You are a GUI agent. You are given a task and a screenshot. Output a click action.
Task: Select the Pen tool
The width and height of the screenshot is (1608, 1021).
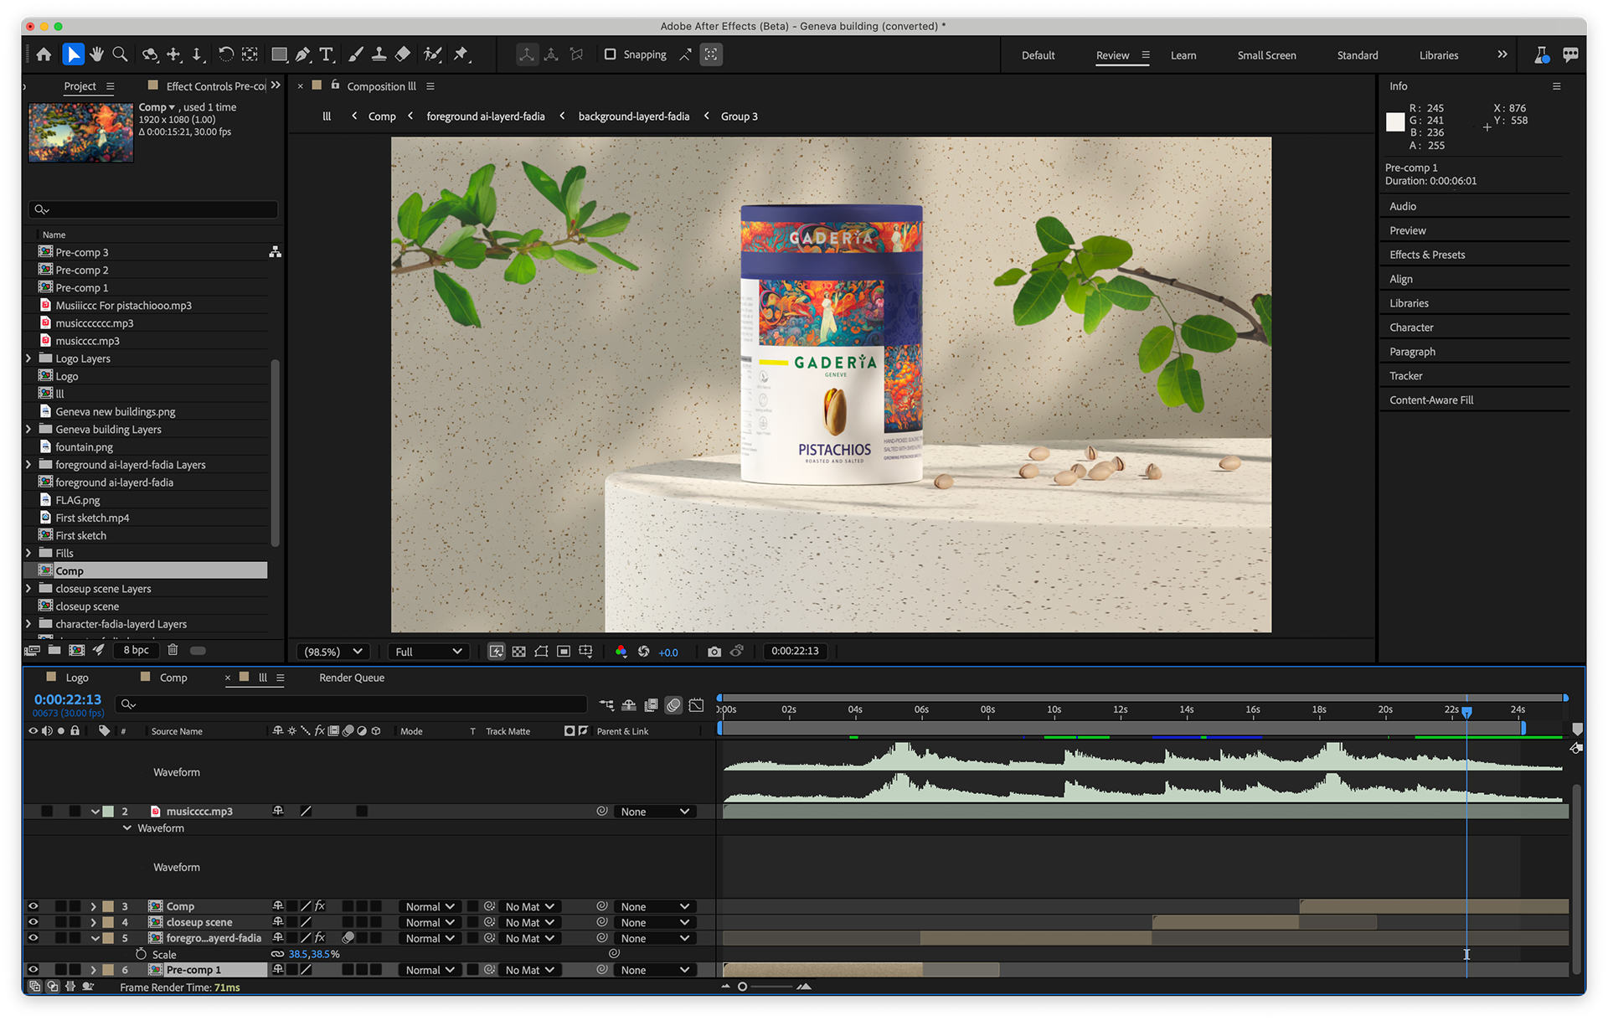pos(302,54)
